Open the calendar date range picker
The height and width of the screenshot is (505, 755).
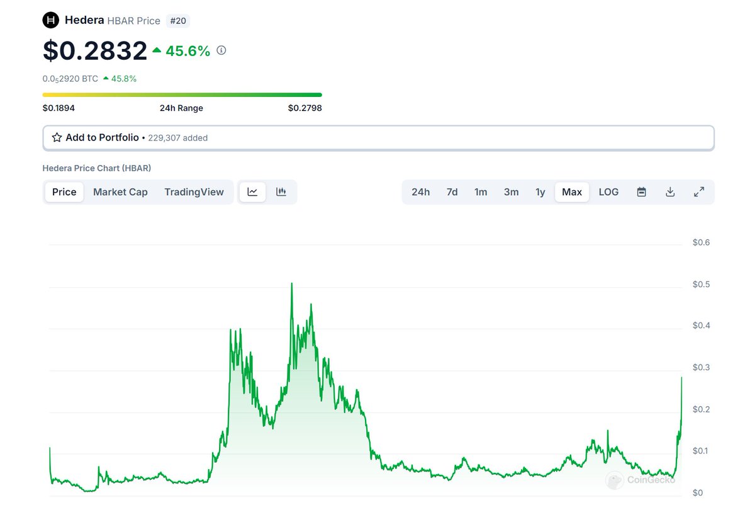pos(641,192)
